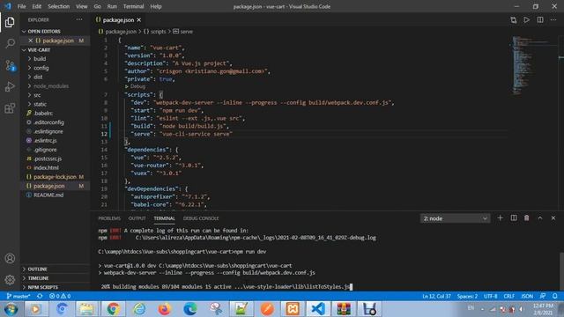Expand the src folder
564x317 pixels.
click(x=37, y=95)
